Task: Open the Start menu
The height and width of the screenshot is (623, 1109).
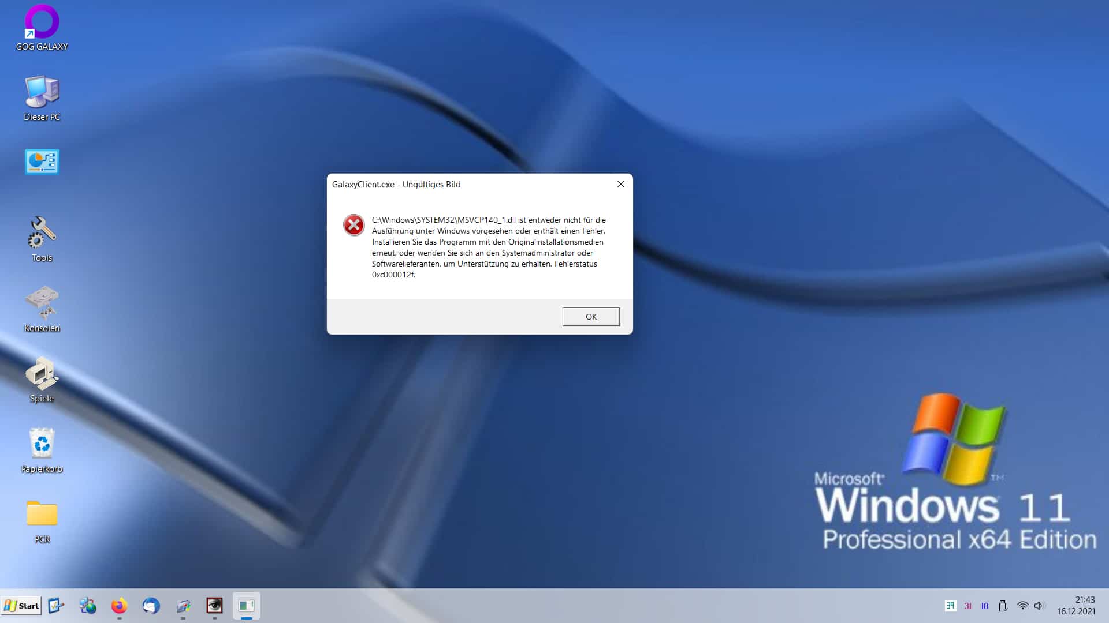Action: pyautogui.click(x=21, y=606)
